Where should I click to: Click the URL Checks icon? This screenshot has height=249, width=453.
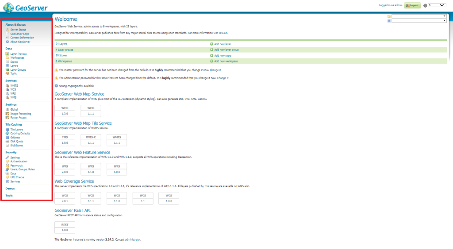pyautogui.click(x=8, y=177)
